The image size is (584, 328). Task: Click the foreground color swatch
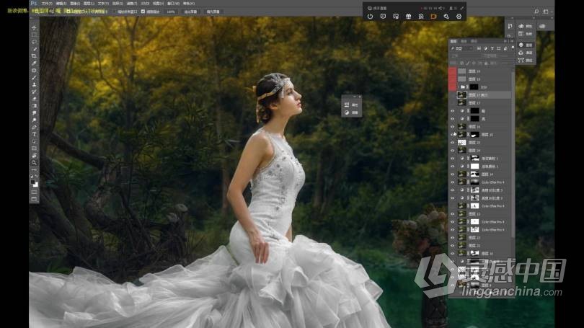tap(32, 182)
